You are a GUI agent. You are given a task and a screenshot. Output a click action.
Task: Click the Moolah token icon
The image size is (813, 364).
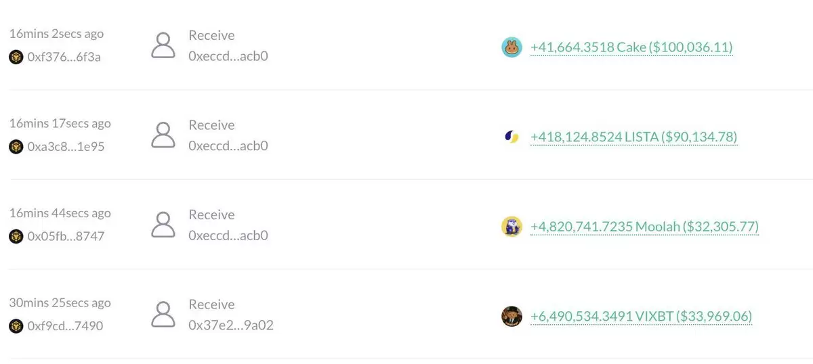(512, 227)
